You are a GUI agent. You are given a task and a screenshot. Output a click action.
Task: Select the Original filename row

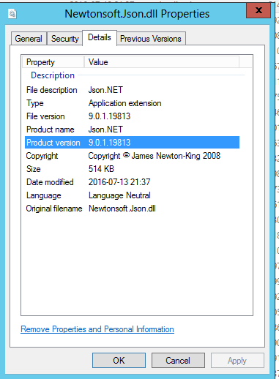tap(132, 209)
